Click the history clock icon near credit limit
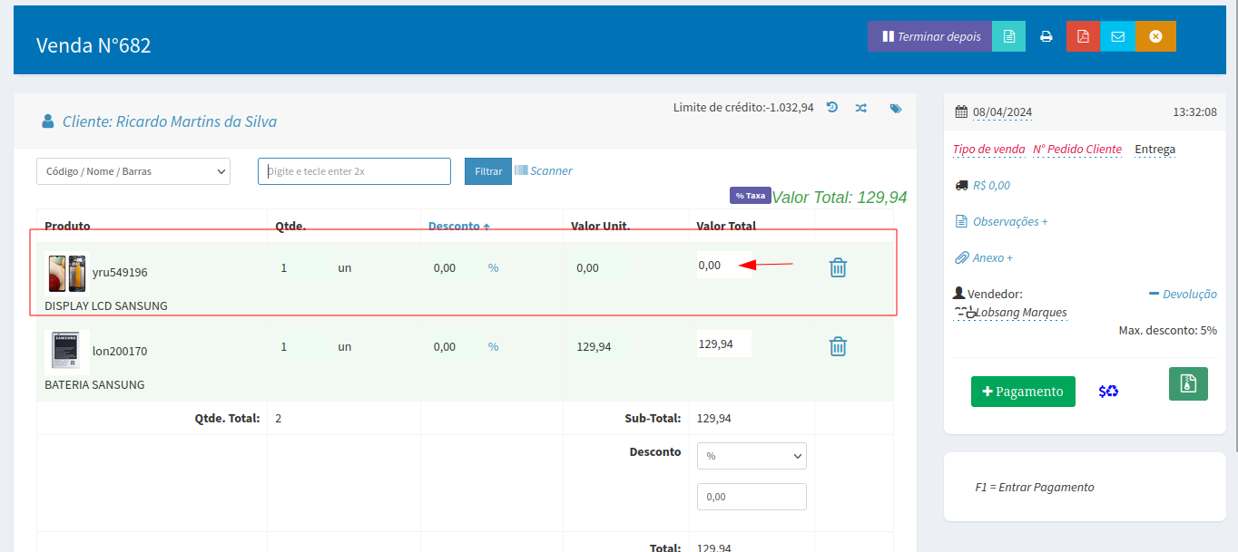1238x552 pixels. click(832, 108)
